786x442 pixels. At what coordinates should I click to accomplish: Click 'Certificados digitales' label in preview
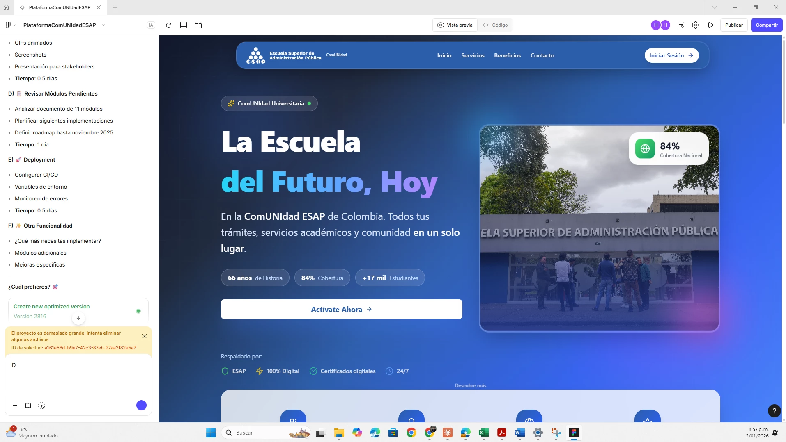[x=348, y=371]
